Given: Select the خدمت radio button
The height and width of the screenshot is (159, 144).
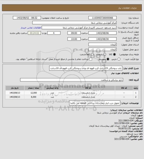Looking at the screenshot, I should tap(105, 54).
